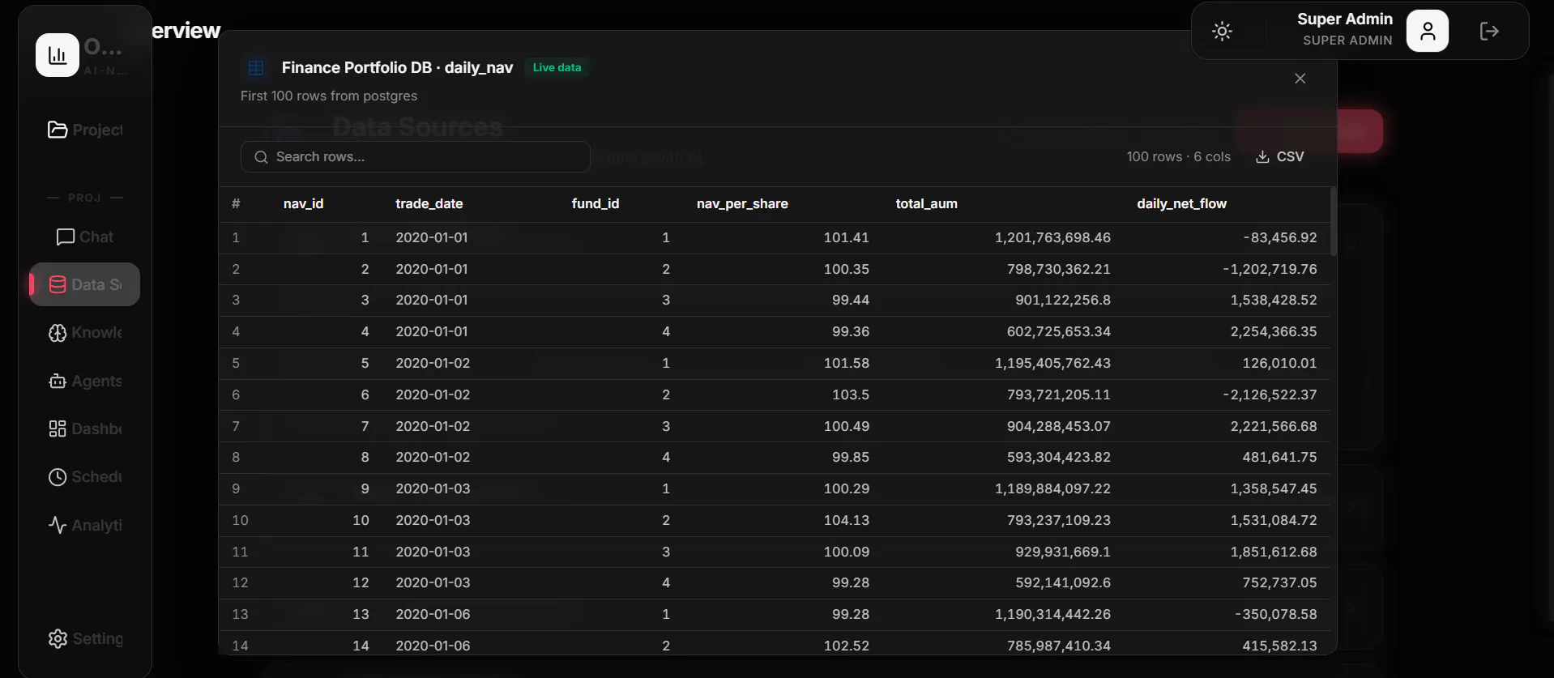Click the Live data badge
Viewport: 1554px width, 678px height.
click(x=557, y=68)
